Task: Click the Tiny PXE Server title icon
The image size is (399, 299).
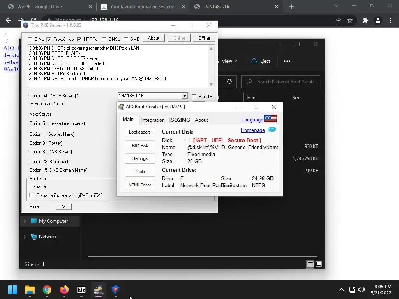Action: pos(26,25)
